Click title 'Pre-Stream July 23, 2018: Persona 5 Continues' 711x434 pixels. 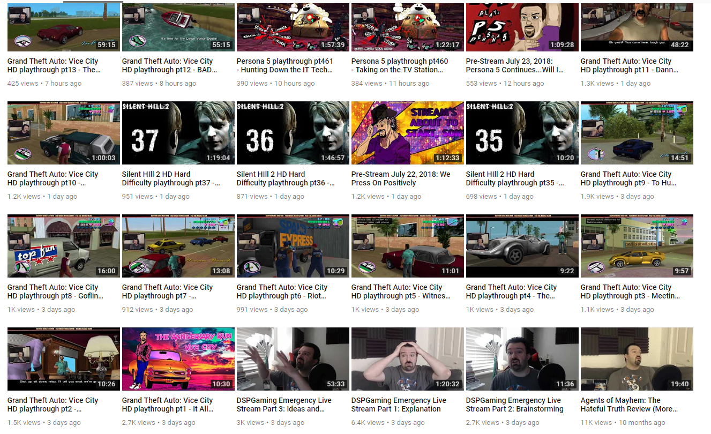515,65
